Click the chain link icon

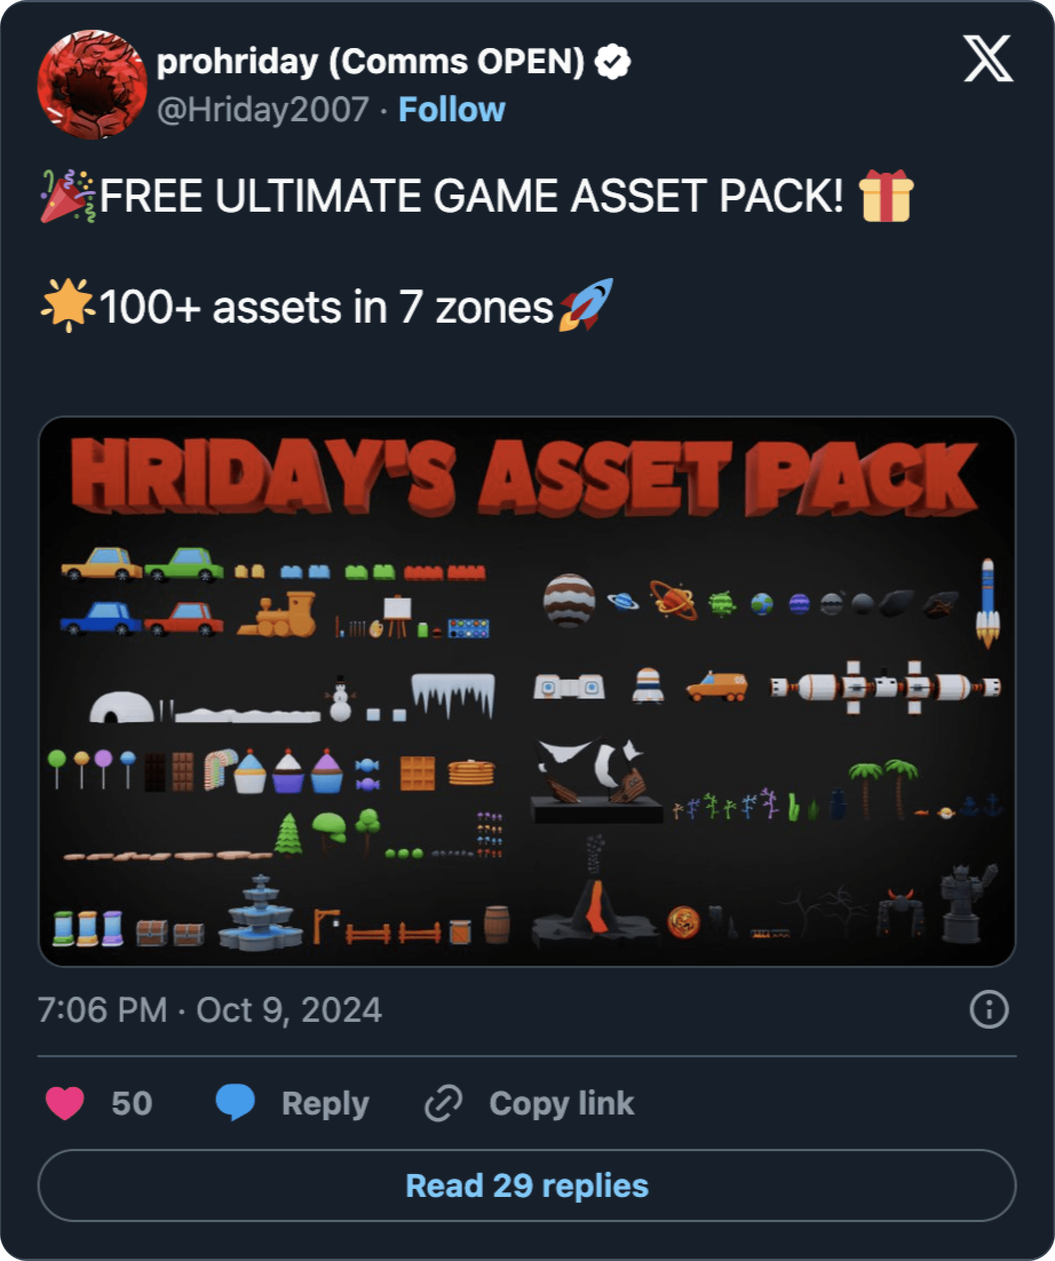pyautogui.click(x=443, y=1103)
